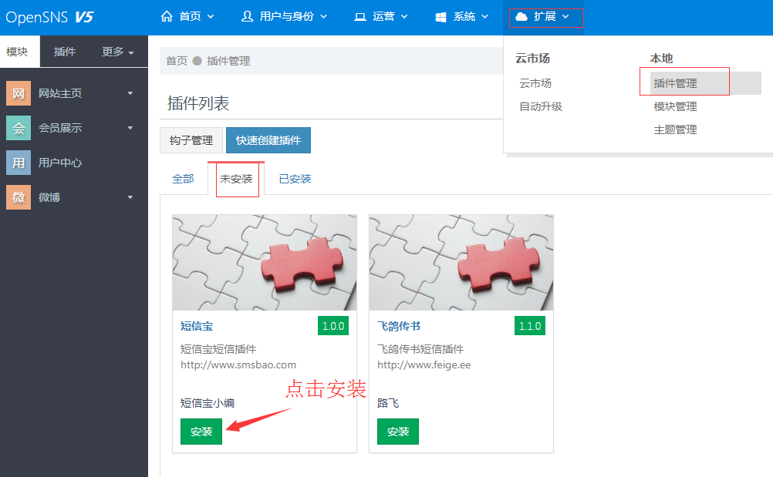Click the home icon in top navigation
Image resolution: width=773 pixels, height=477 pixels.
(x=167, y=16)
